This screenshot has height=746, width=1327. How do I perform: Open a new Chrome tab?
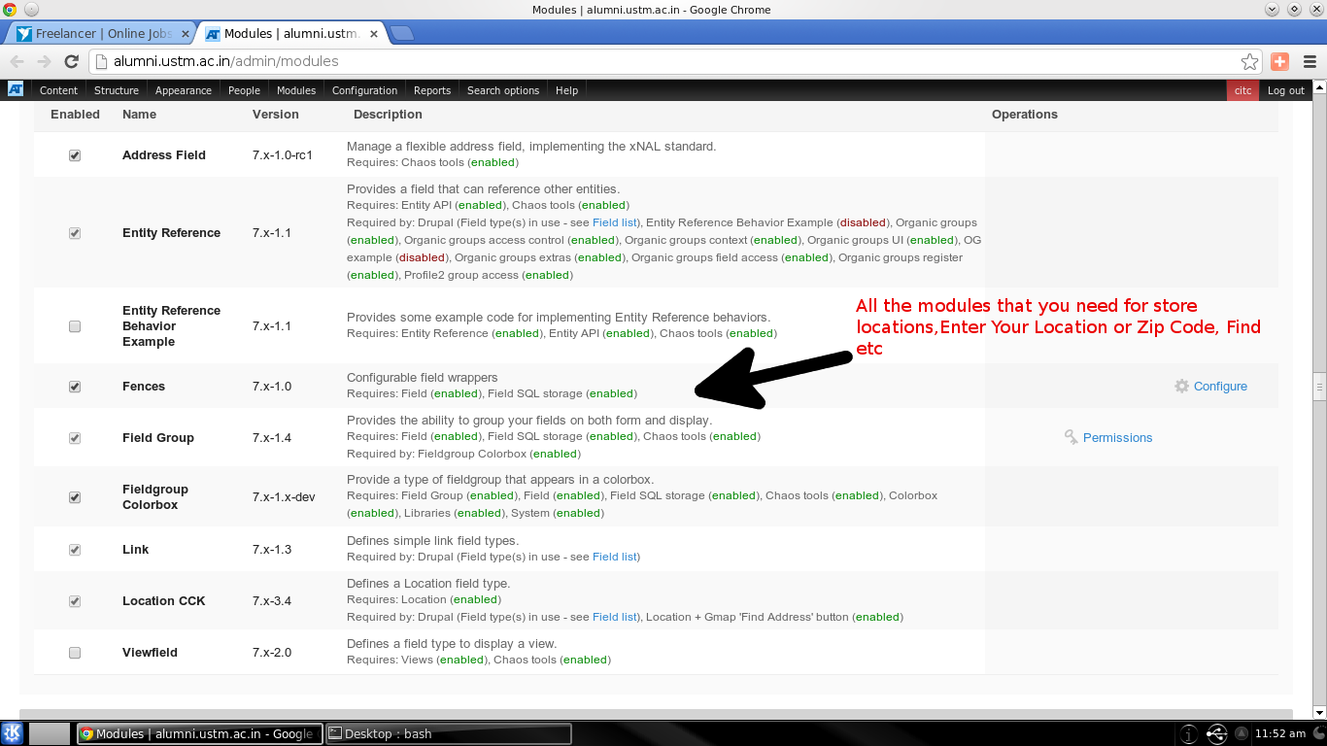401,33
